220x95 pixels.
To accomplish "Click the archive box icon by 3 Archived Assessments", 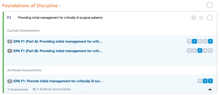I will point(34,89).
